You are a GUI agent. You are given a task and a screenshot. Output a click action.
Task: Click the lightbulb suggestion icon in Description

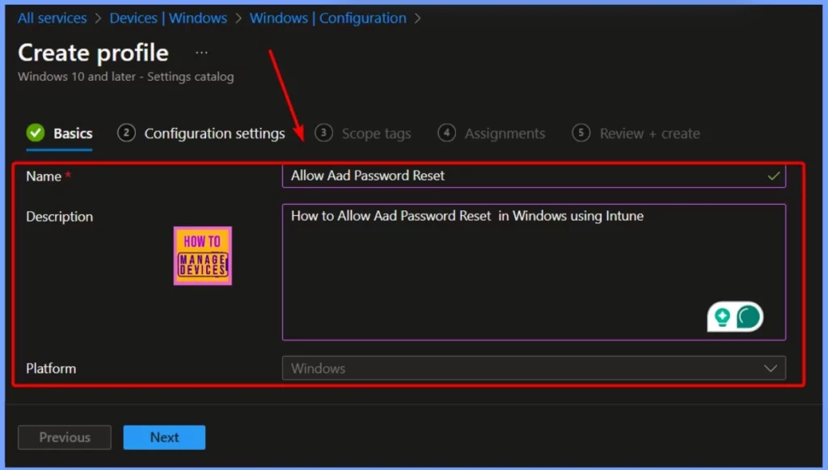[722, 317]
